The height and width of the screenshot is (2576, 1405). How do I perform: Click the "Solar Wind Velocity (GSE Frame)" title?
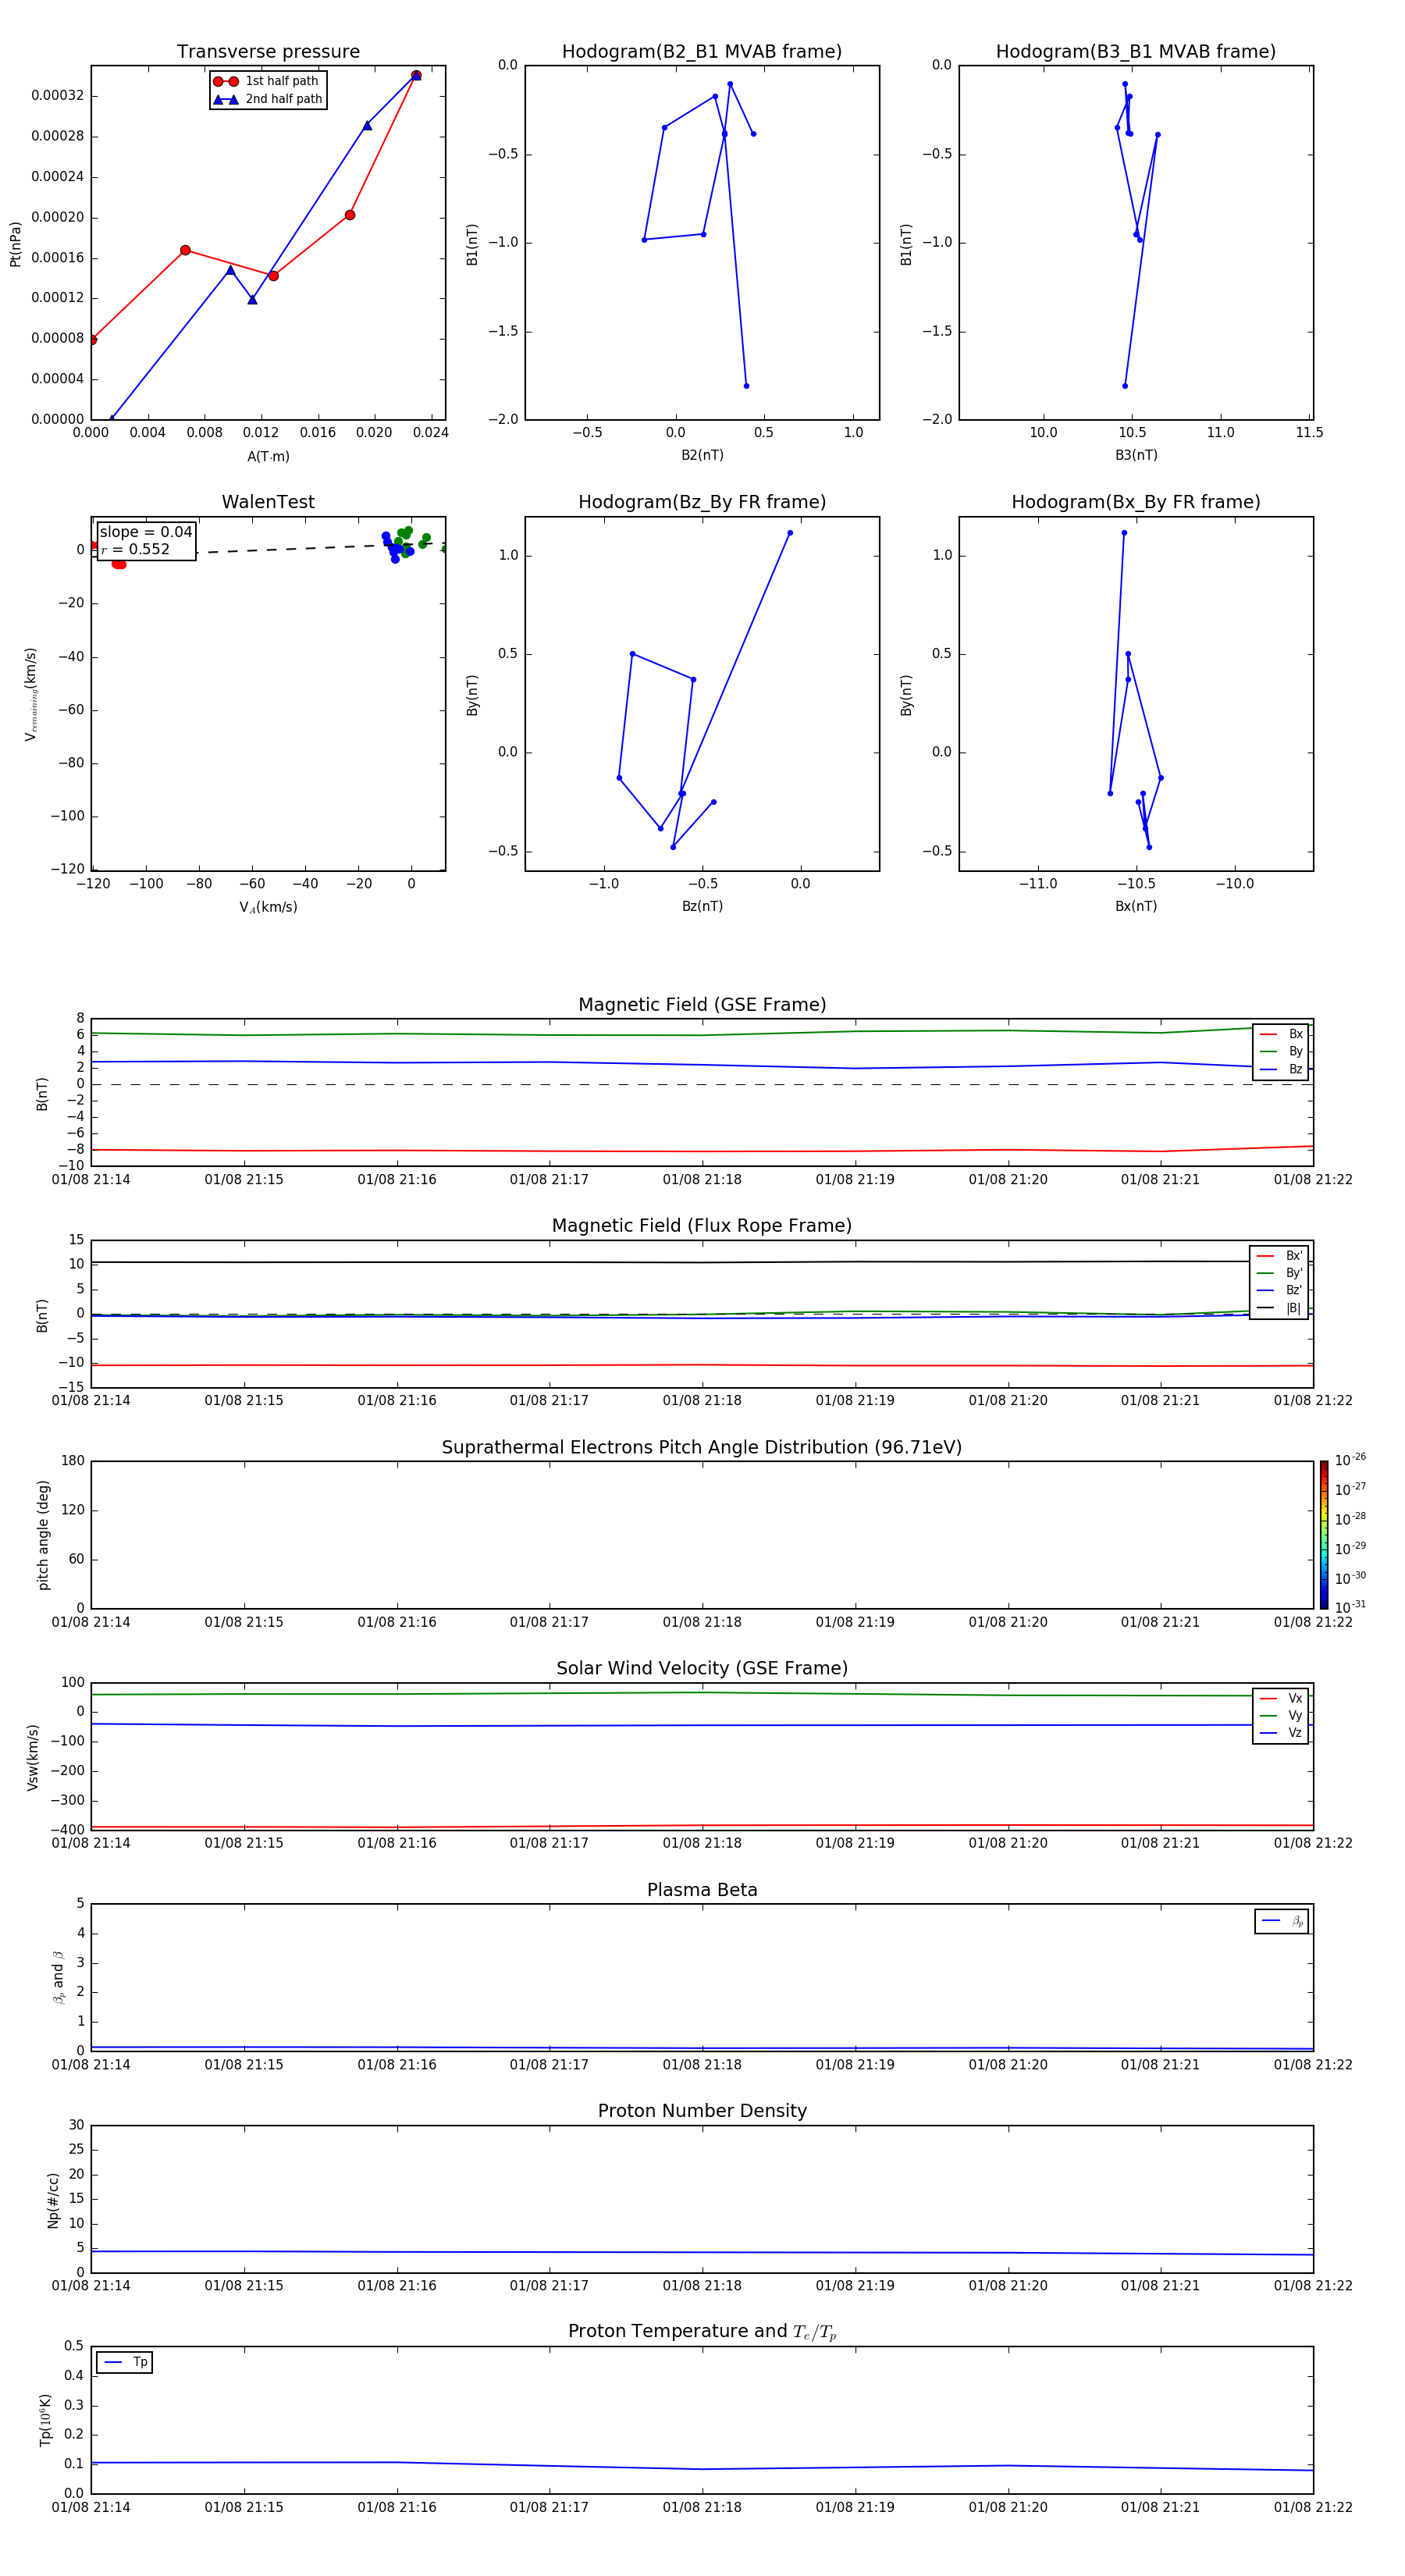pos(702,1668)
